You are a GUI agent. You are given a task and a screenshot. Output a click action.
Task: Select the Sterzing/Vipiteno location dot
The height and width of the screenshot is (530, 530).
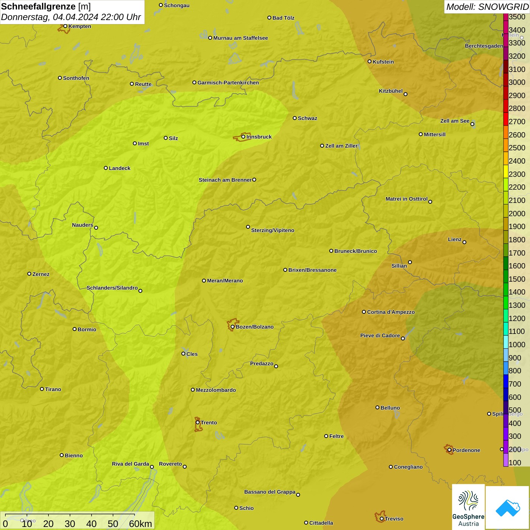point(248,227)
